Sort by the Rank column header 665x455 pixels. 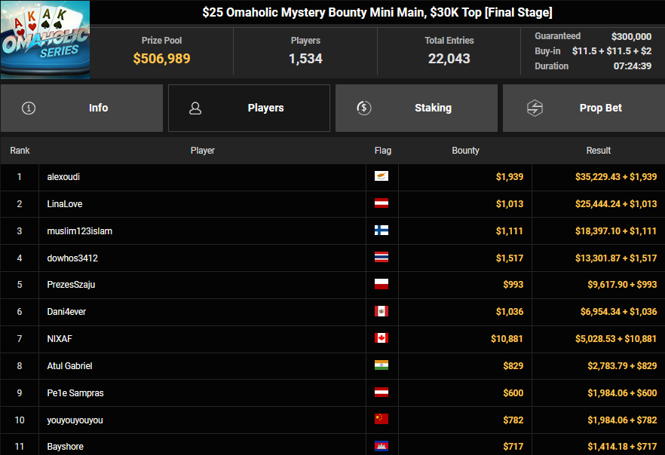20,151
